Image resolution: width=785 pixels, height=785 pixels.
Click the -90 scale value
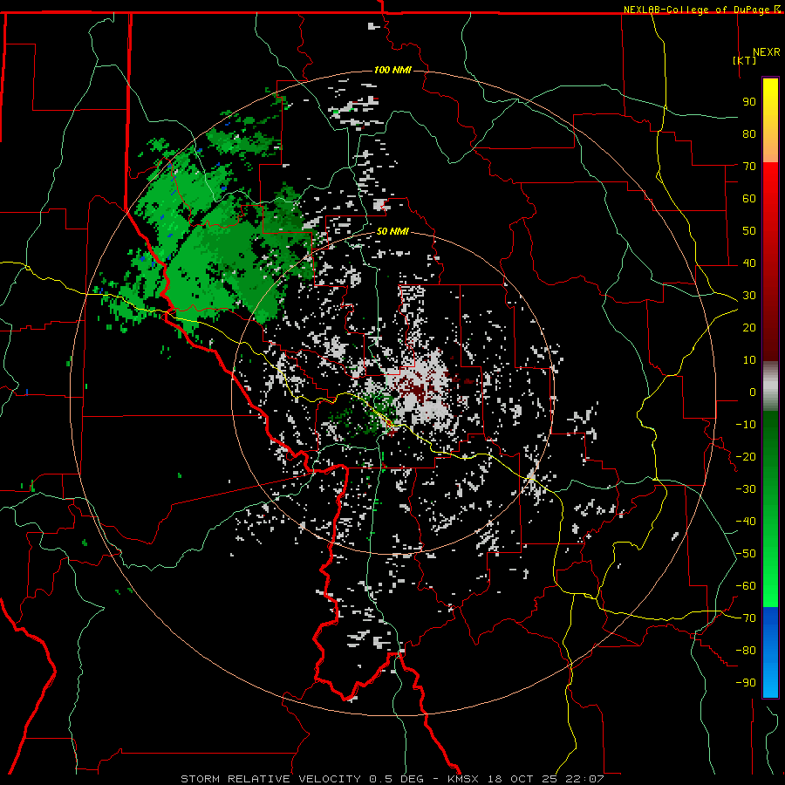click(x=746, y=683)
